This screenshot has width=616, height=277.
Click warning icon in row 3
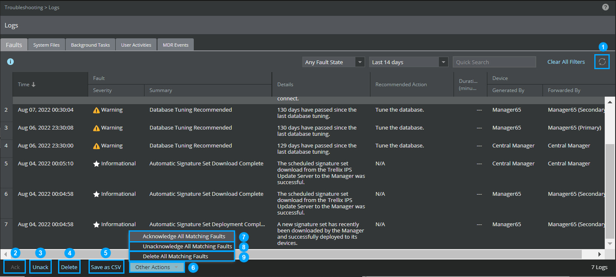point(96,128)
